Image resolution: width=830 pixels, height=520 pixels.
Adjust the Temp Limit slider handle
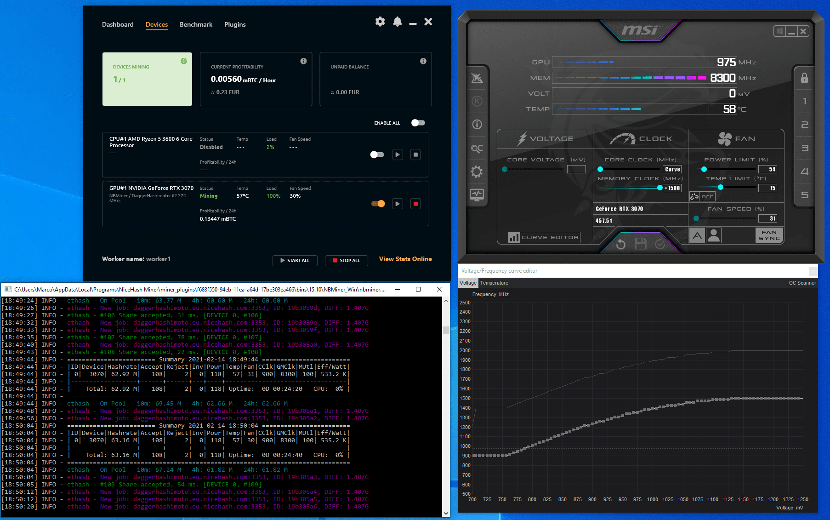(721, 187)
